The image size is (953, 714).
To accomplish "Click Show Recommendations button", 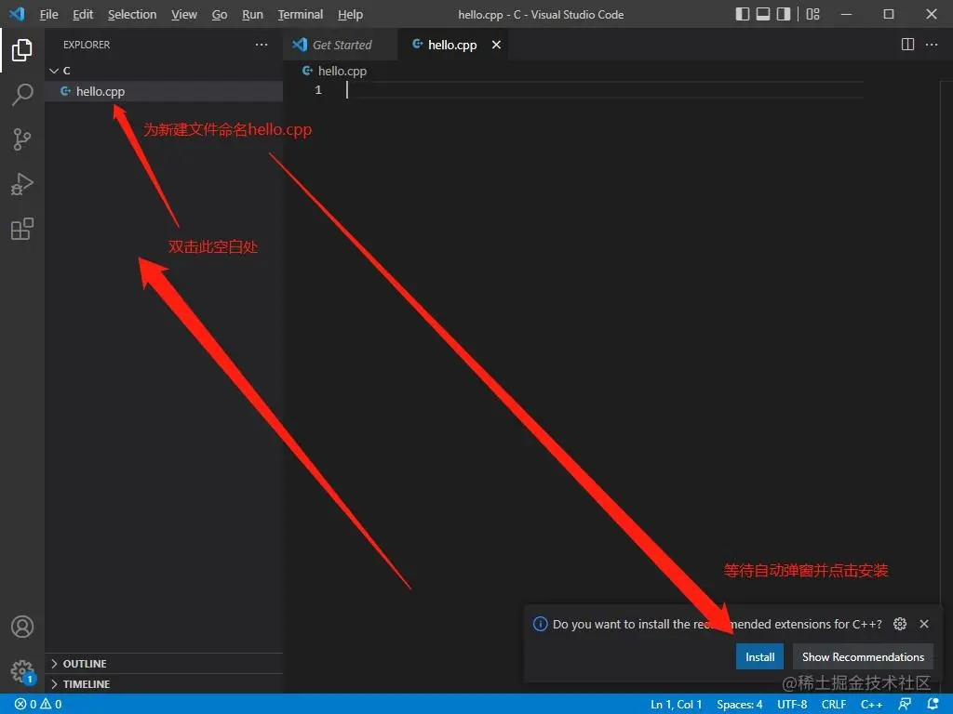I will pos(863,657).
